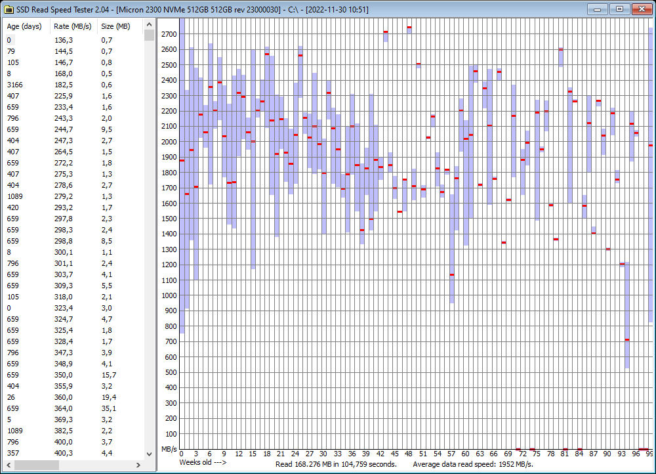Screen dimensions: 656x474
Task: Select the row with rate 272,2
Action: 73,163
